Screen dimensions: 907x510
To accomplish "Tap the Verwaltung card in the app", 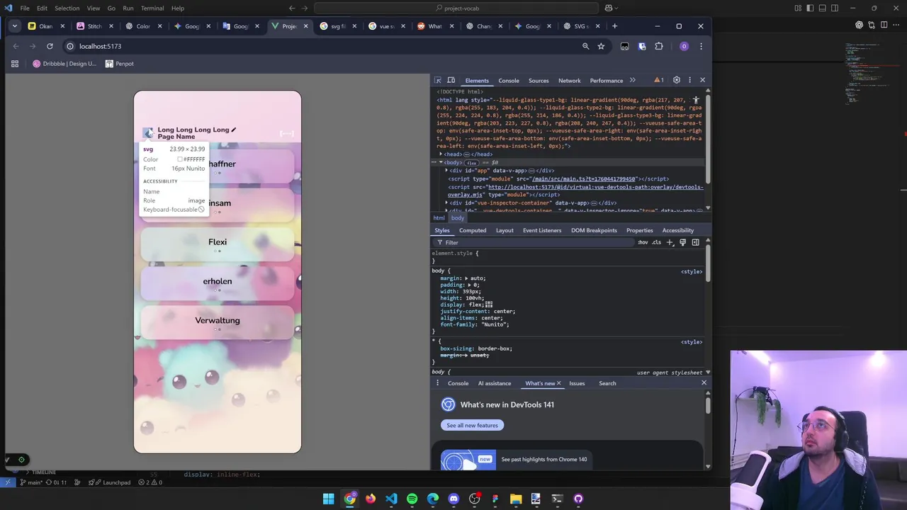I will coord(218,321).
